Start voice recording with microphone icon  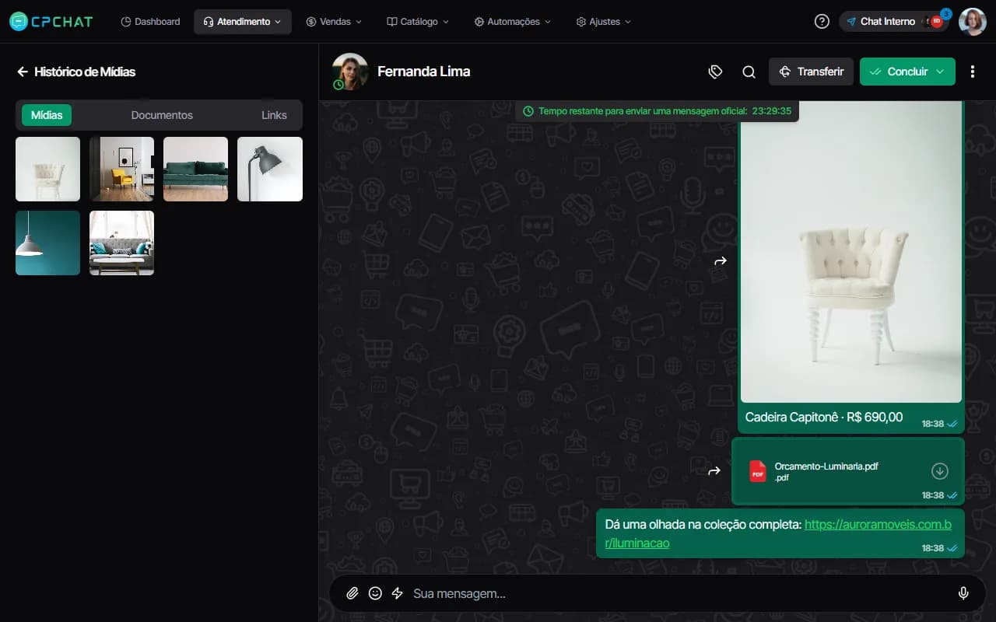click(x=963, y=593)
